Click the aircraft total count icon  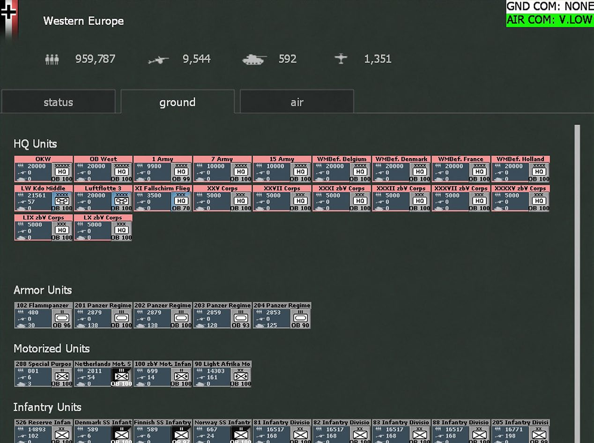341,59
